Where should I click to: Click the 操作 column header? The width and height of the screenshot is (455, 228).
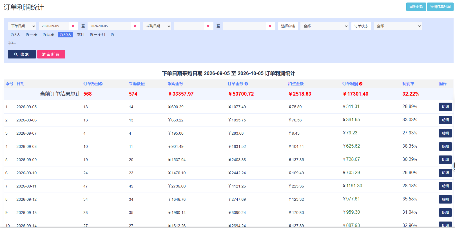[x=443, y=84]
